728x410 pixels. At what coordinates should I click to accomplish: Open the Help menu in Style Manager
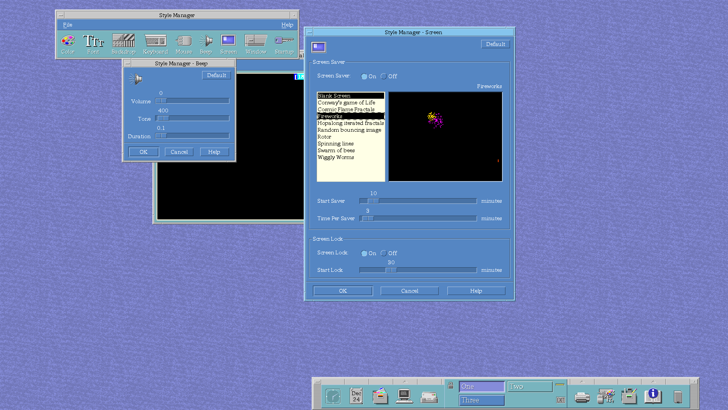point(287,25)
